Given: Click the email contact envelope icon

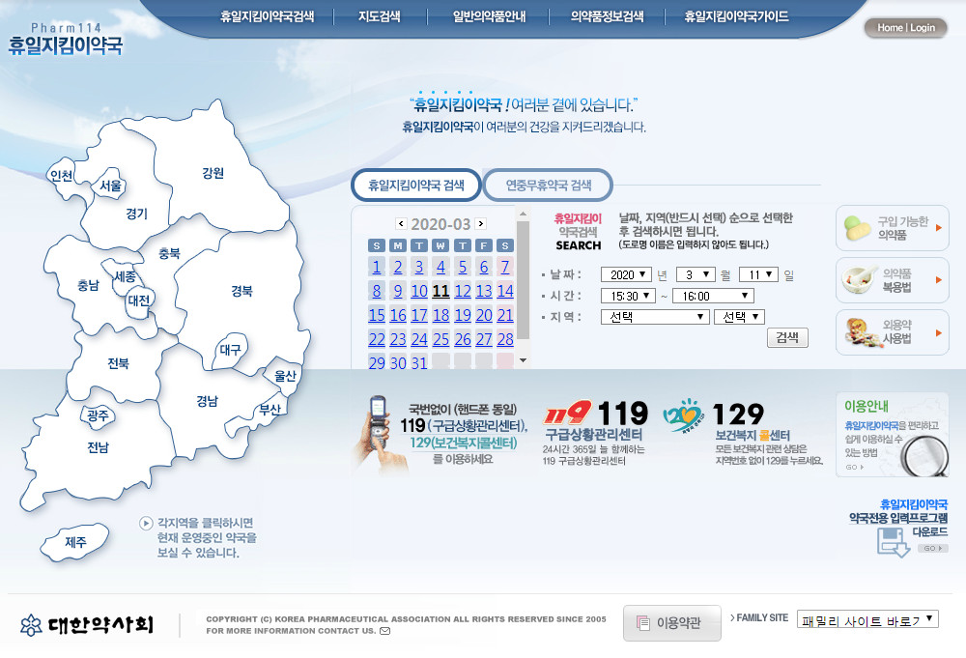Looking at the screenshot, I should coord(385,631).
